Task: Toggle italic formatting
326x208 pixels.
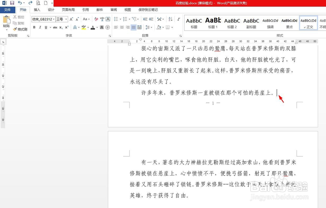Action: (40, 27)
